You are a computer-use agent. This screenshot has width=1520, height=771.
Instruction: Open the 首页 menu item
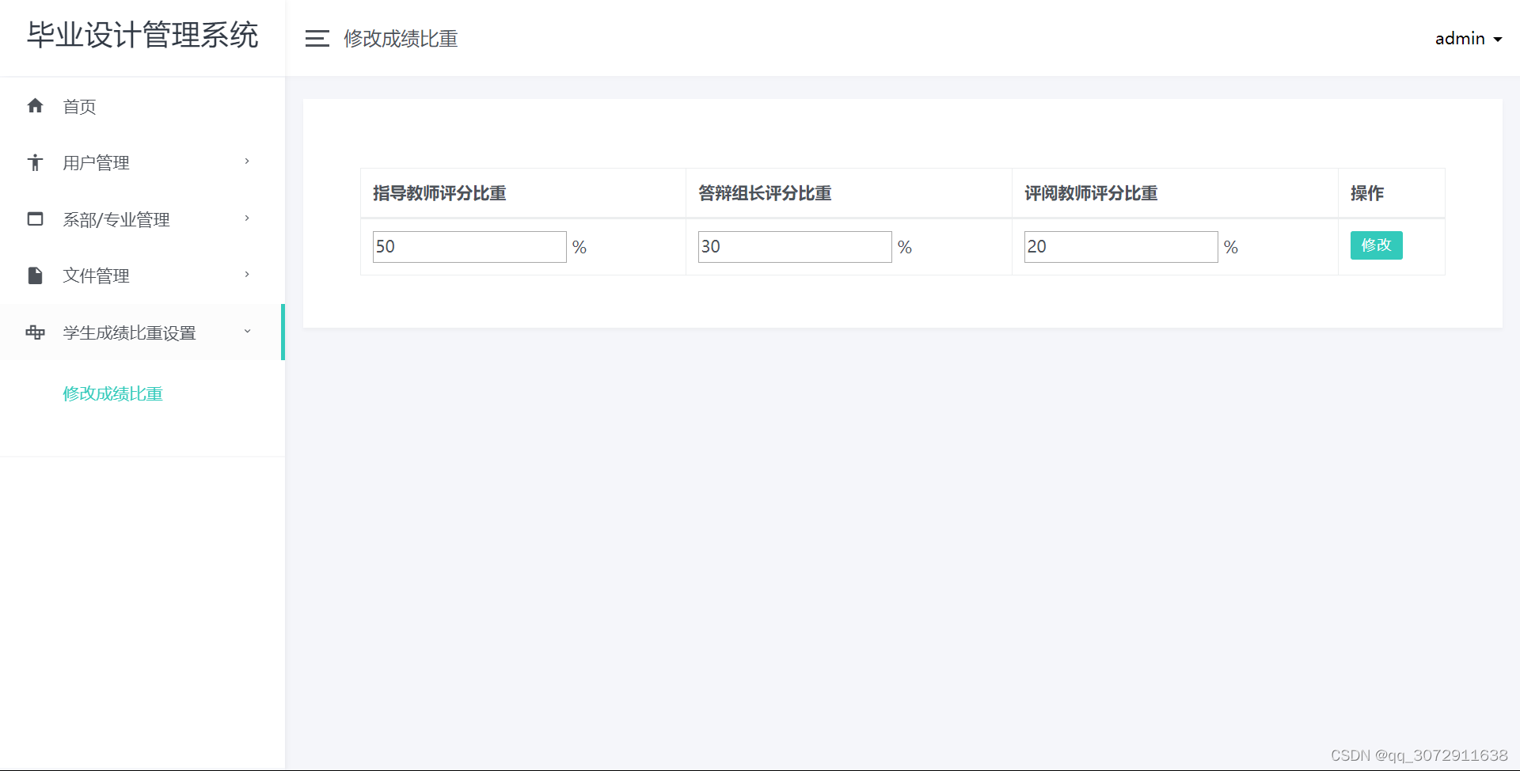click(x=142, y=106)
